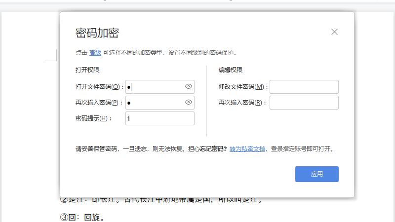395x222 pixels.
Task: Click the 打开权限 section heading
Action: coord(87,70)
